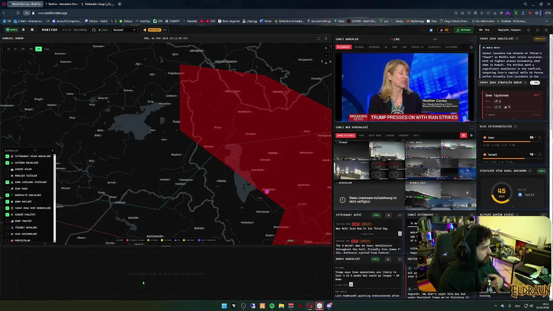Select the Tümü time range
The image size is (553, 311).
(47, 49)
